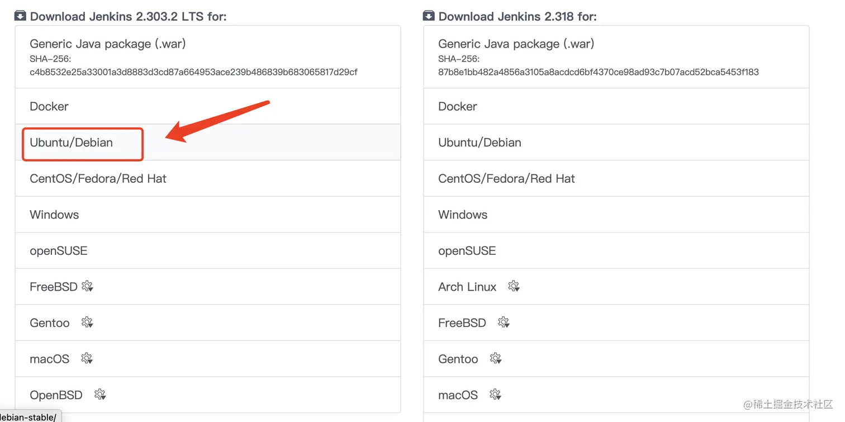Choose CentOS/Fedora/Red Hat under Jenkins 2.318
This screenshot has width=845, height=422.
click(616, 178)
